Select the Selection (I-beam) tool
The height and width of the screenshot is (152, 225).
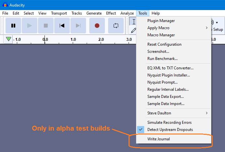coord(133,22)
